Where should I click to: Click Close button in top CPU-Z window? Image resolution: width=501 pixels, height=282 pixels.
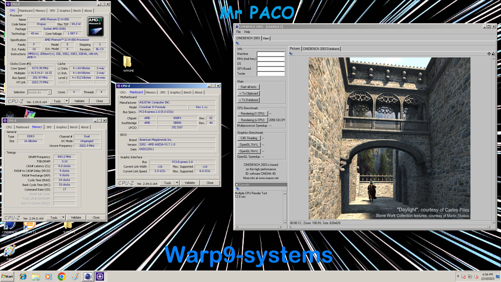pyautogui.click(x=99, y=101)
